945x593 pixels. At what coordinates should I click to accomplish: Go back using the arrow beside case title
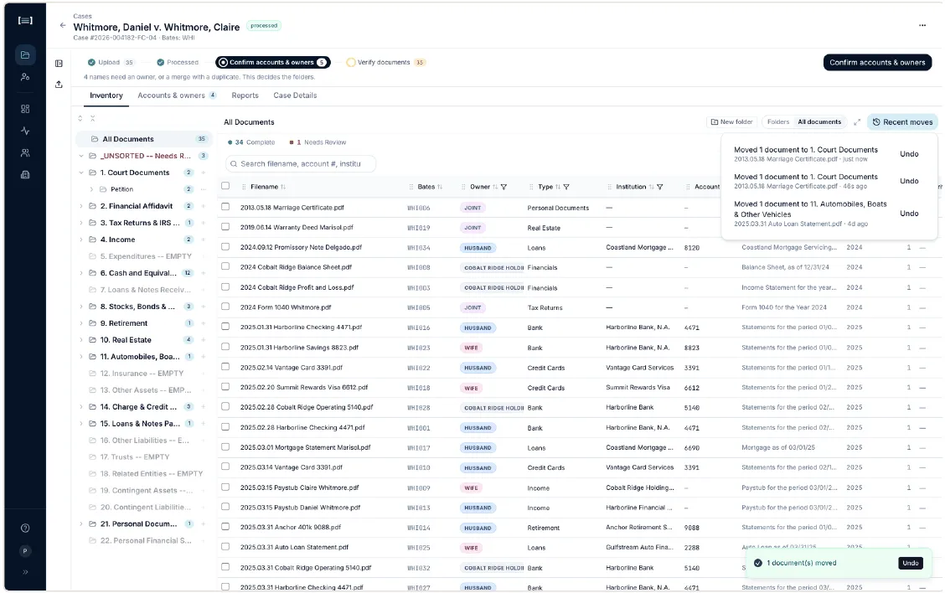63,25
